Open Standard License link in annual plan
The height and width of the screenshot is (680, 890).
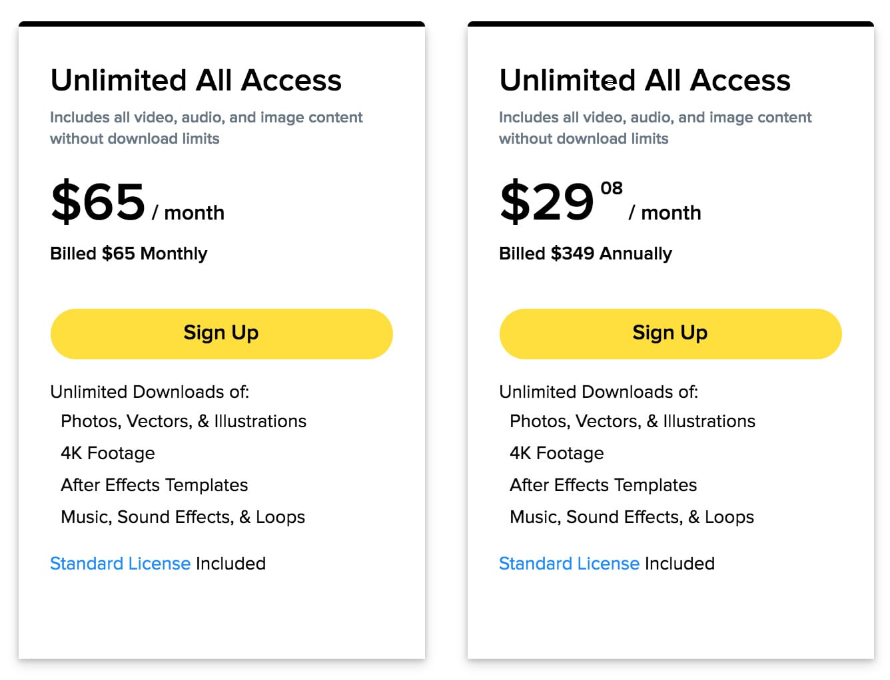coord(570,564)
